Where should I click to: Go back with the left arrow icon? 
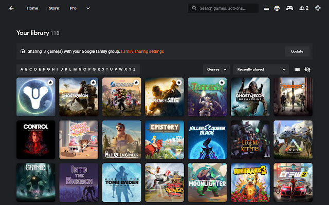[11, 8]
